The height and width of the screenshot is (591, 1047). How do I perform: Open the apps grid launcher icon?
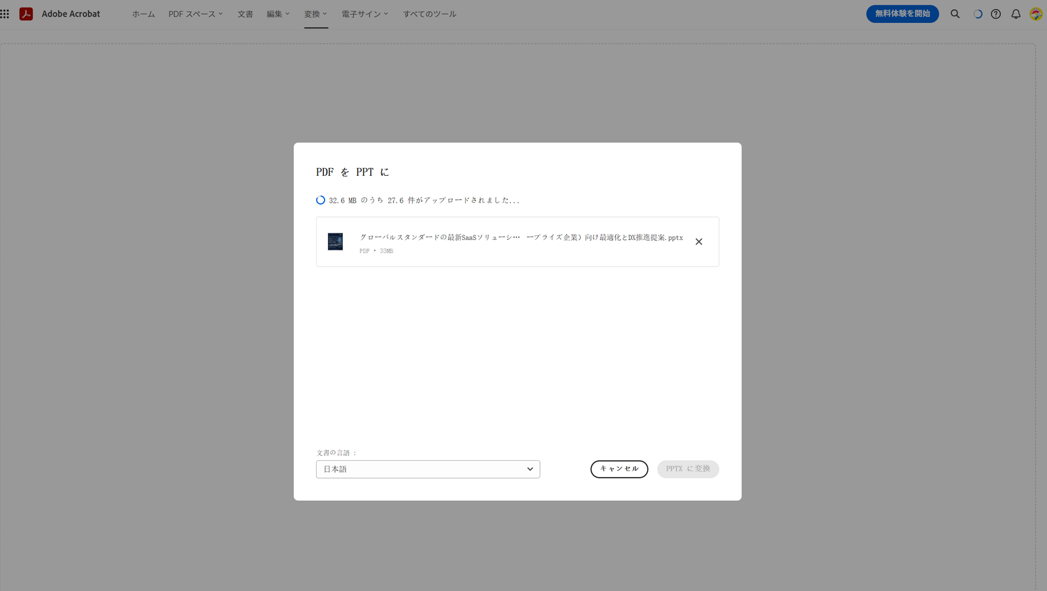point(5,14)
